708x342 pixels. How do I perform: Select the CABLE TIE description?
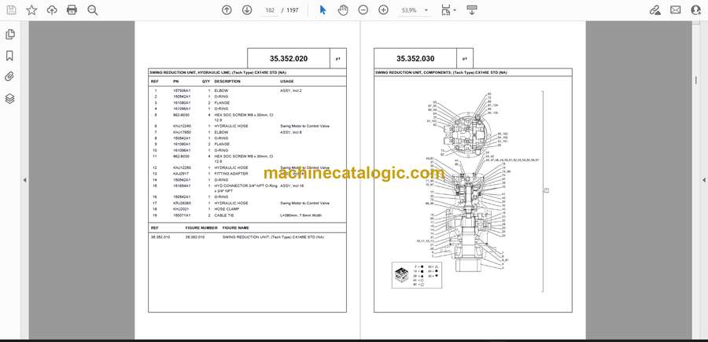223,215
